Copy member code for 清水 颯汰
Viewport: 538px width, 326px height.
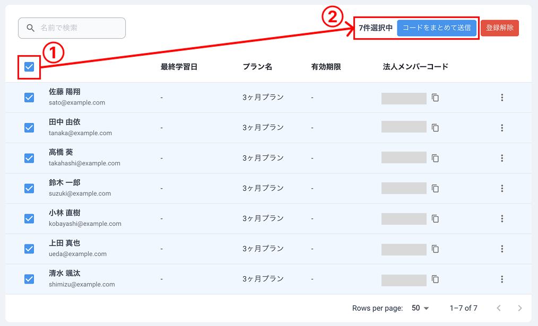435,279
